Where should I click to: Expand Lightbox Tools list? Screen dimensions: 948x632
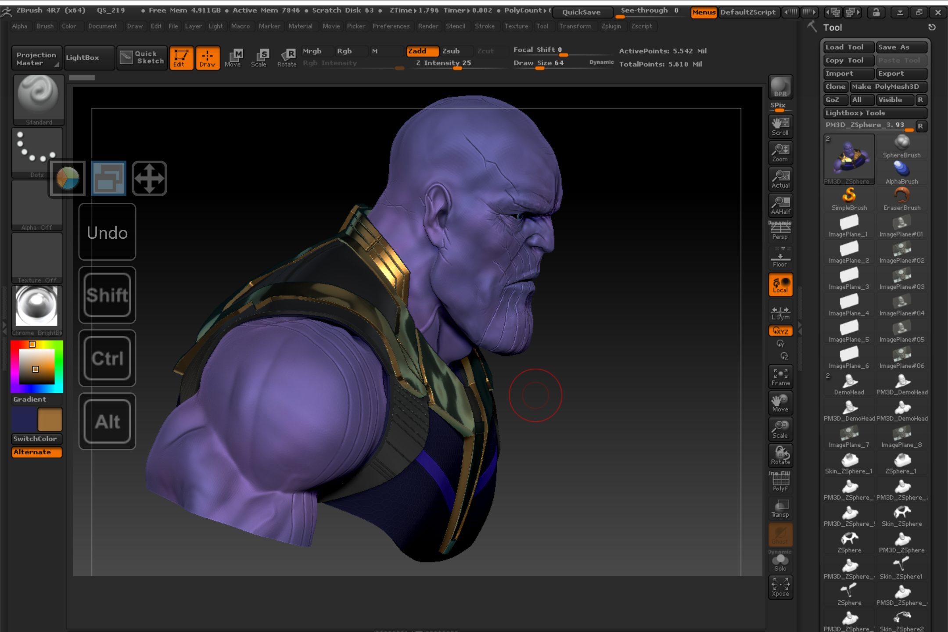tap(875, 113)
